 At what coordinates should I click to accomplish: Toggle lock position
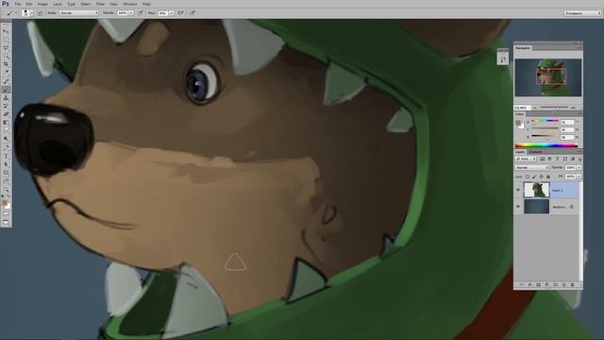click(541, 177)
